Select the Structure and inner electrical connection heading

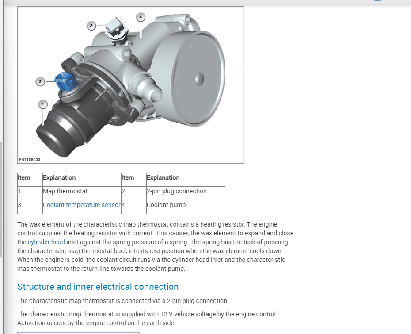98,287
